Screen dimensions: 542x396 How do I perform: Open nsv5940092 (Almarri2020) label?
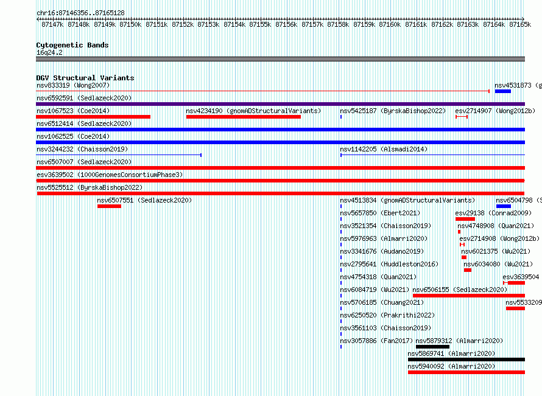click(x=451, y=366)
